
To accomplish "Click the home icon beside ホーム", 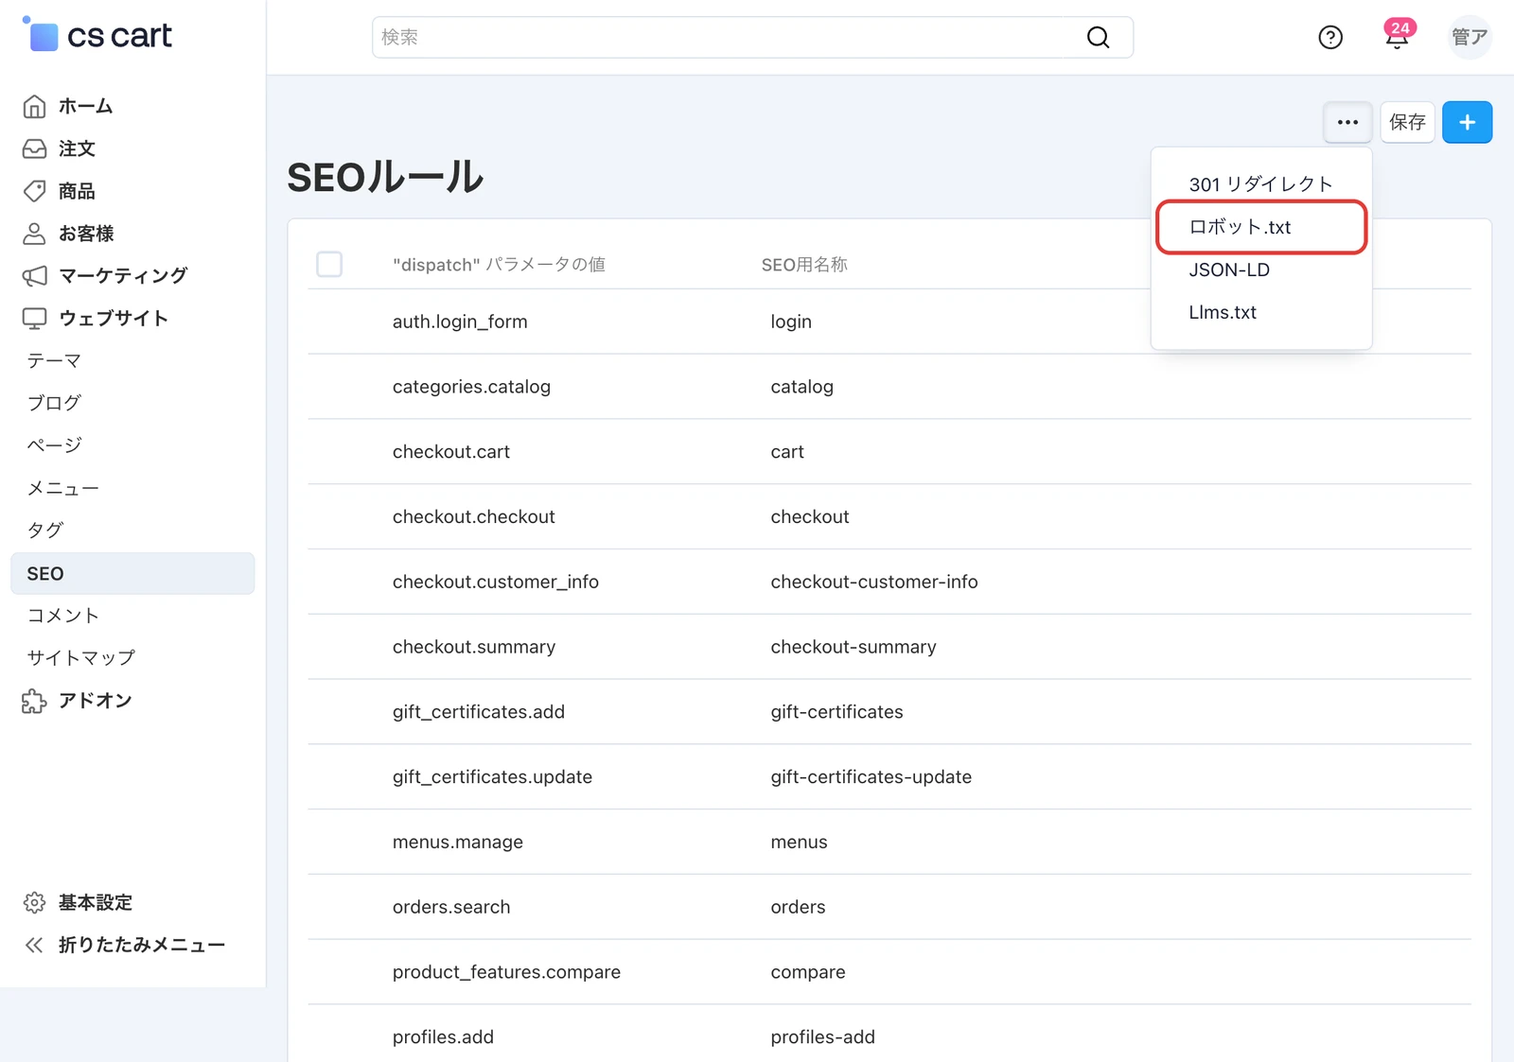I will [34, 106].
